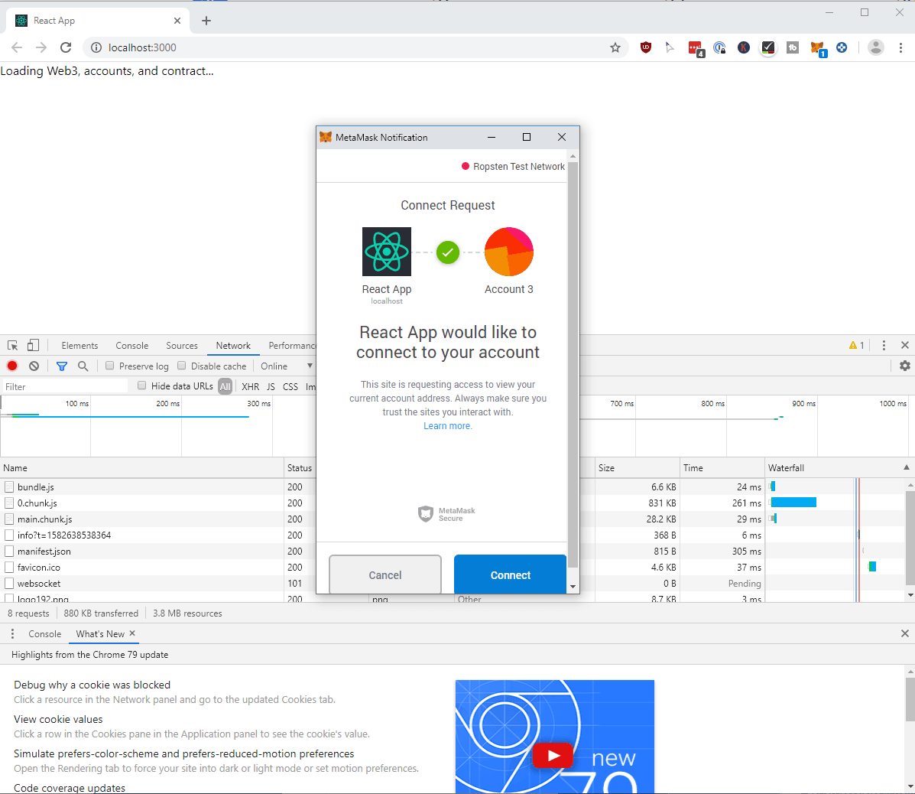Click Cancel in MetaMask popup
Image resolution: width=915 pixels, height=794 pixels.
pyautogui.click(x=385, y=575)
